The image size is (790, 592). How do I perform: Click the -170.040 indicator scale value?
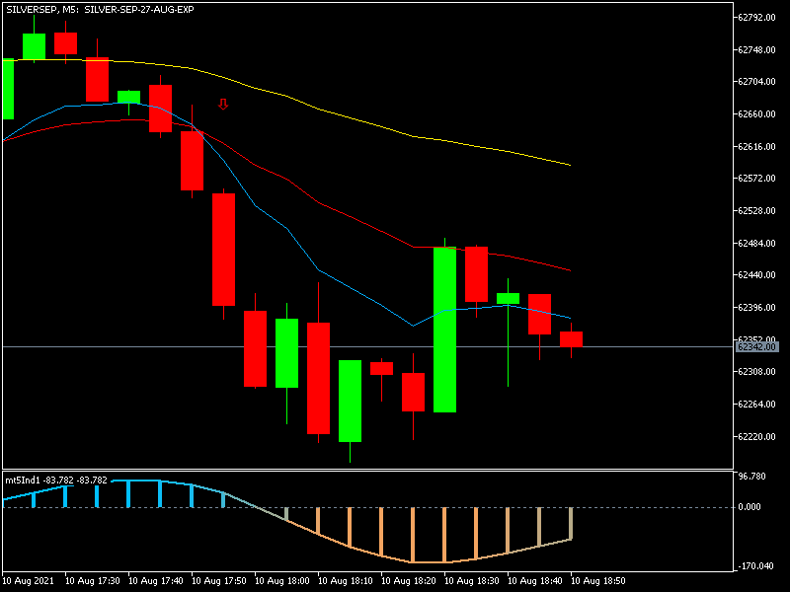tap(755, 566)
